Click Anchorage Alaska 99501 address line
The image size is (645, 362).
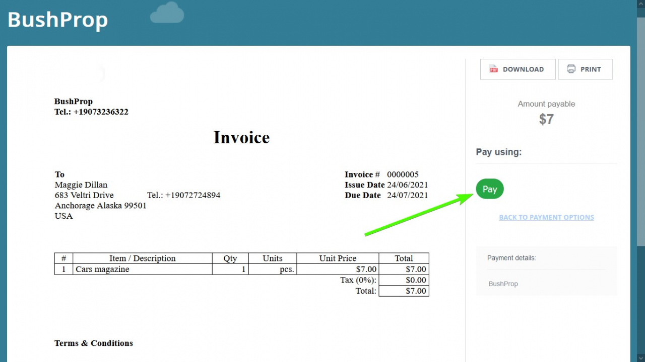click(100, 206)
